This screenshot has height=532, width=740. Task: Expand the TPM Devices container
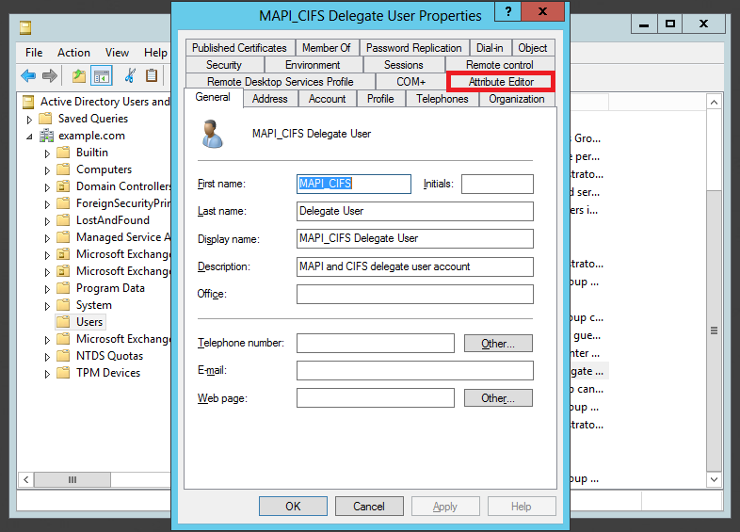click(x=47, y=374)
